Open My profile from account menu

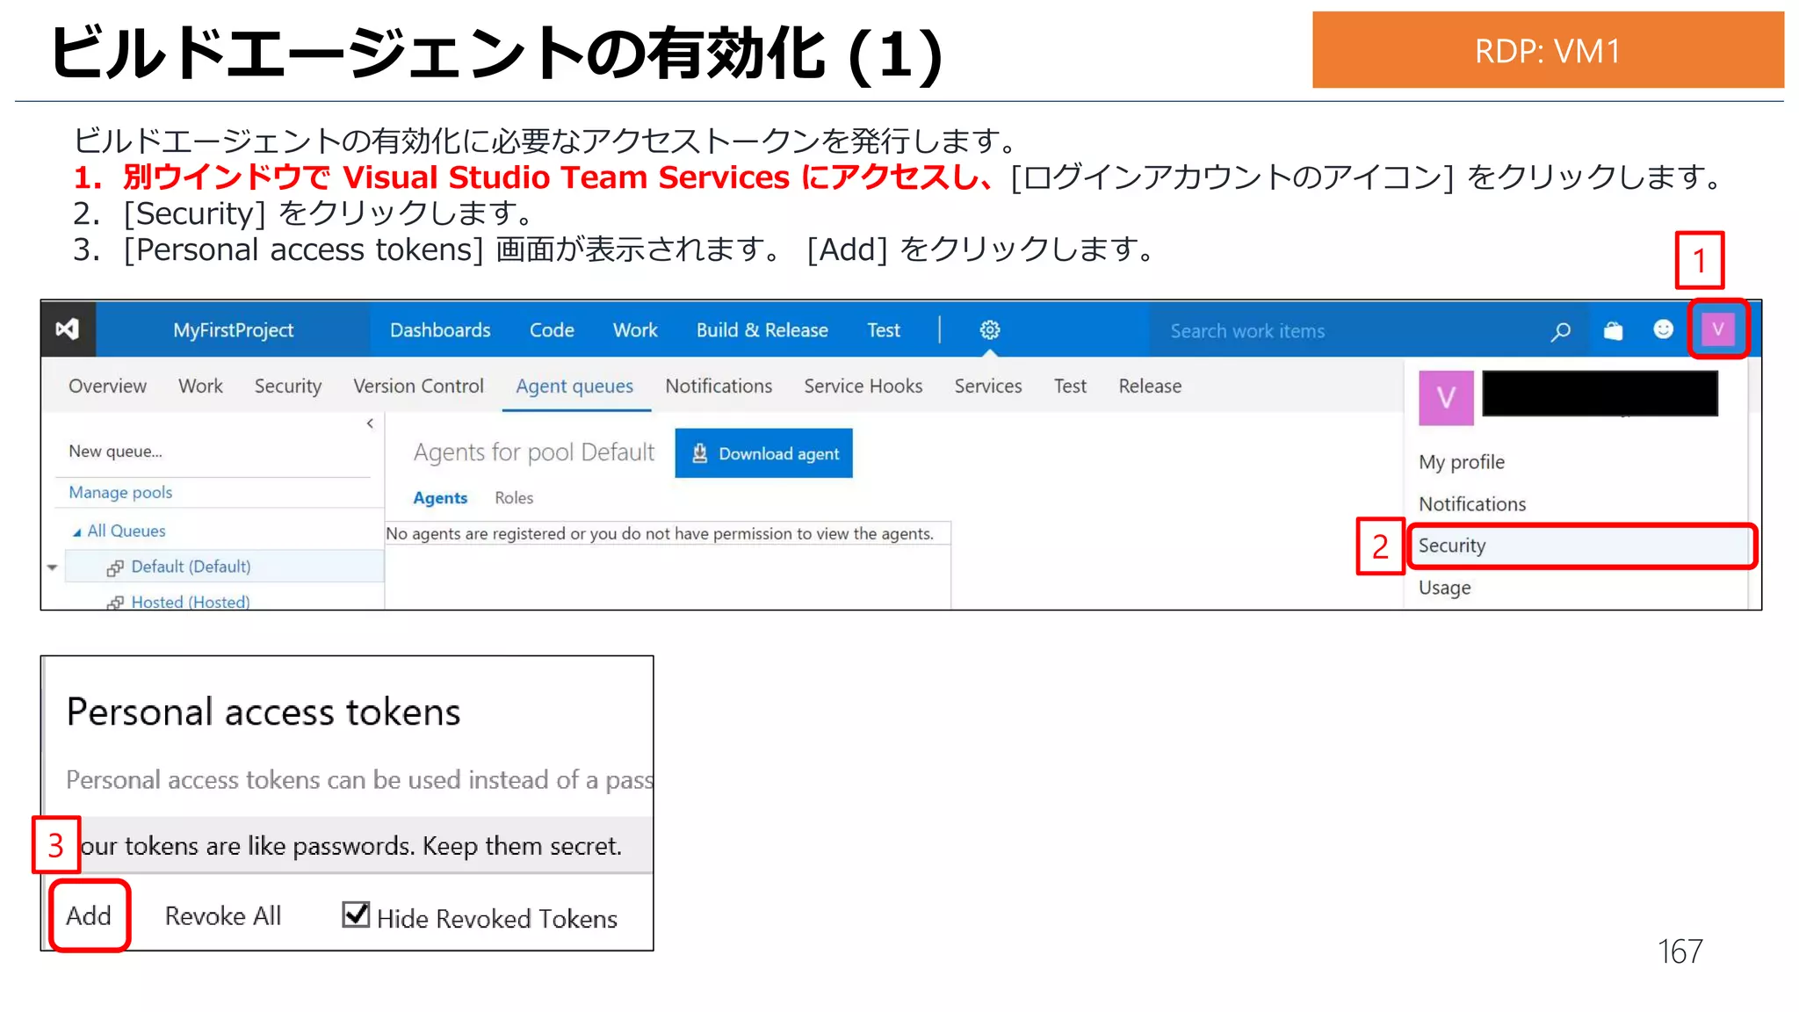coord(1462,462)
